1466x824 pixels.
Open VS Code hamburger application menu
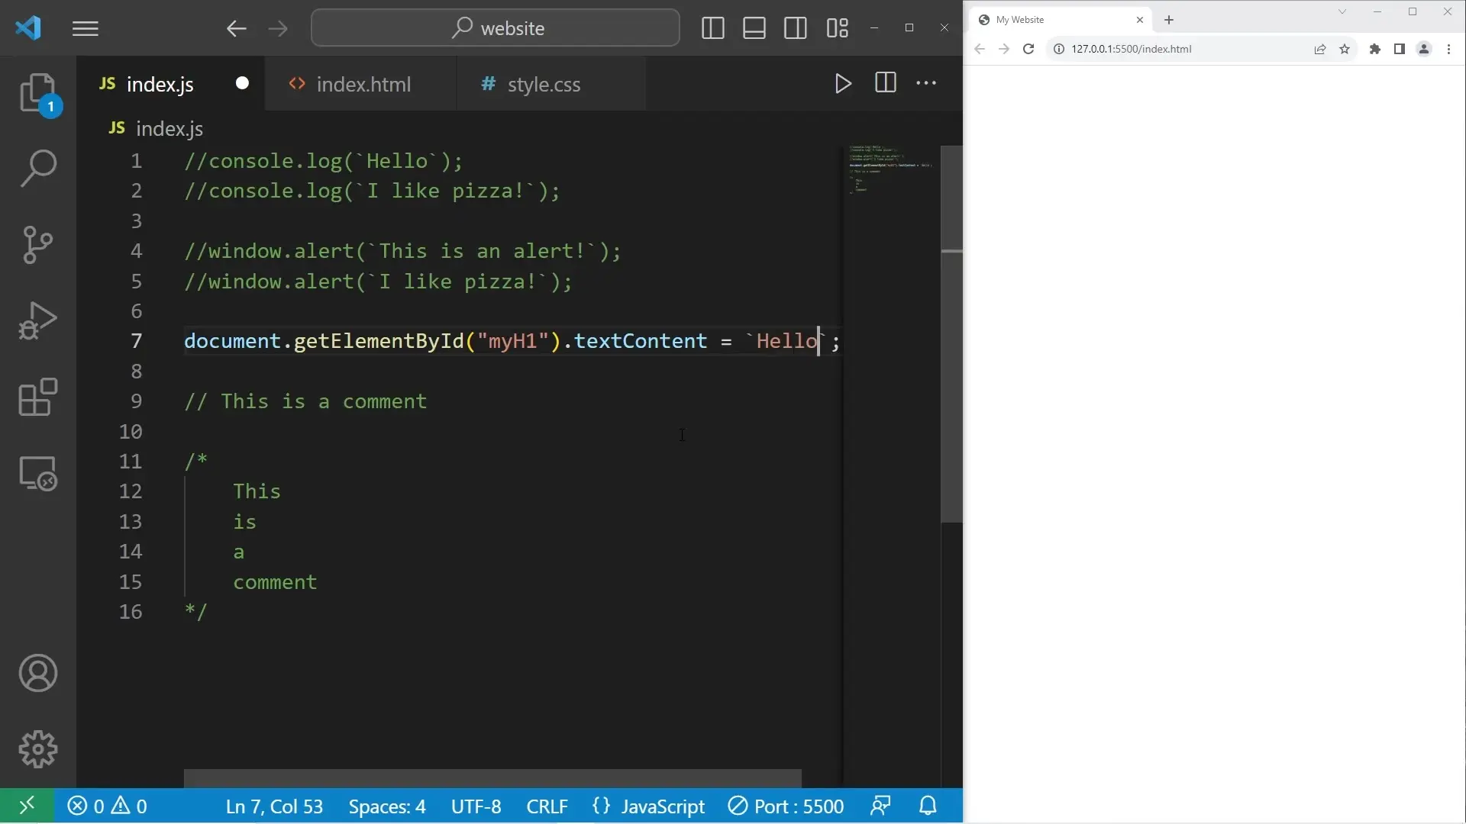point(86,29)
